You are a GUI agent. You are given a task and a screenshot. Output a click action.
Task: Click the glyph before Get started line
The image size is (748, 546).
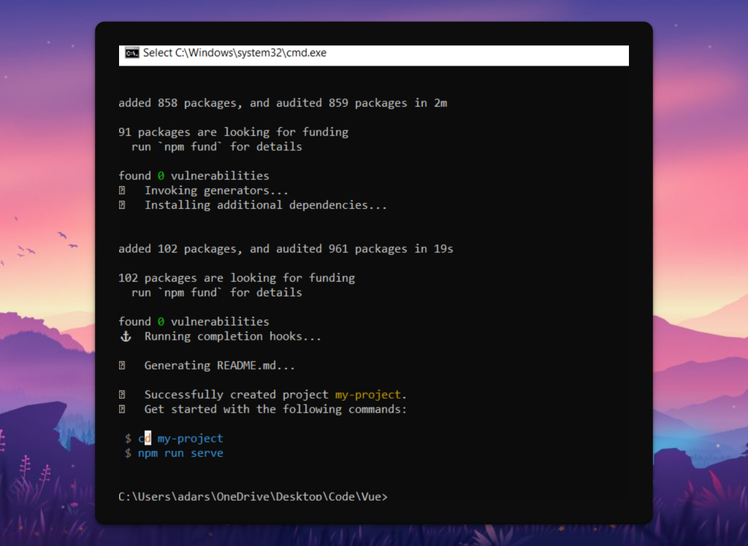(122, 409)
